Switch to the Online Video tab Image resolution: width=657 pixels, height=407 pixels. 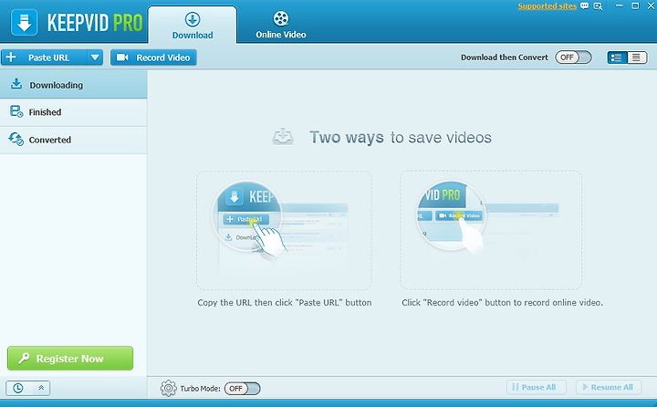click(281, 25)
